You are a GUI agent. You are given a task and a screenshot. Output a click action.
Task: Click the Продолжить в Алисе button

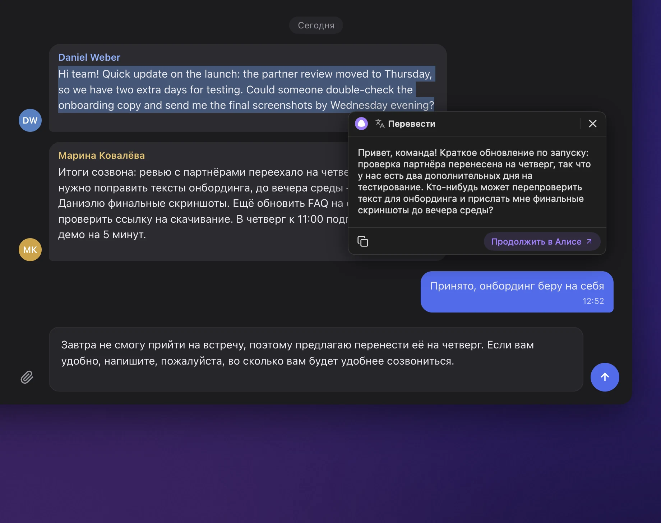tap(542, 241)
